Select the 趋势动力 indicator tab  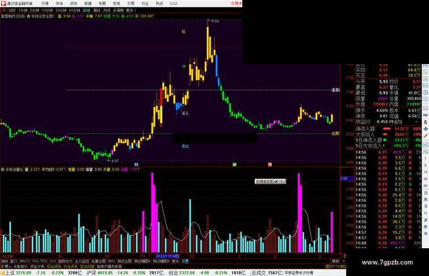65,261
